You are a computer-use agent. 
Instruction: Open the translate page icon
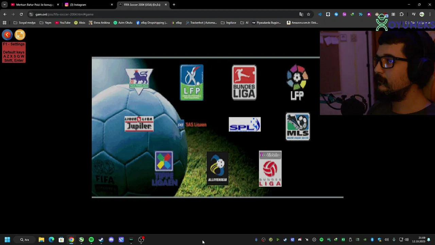tap(301, 14)
